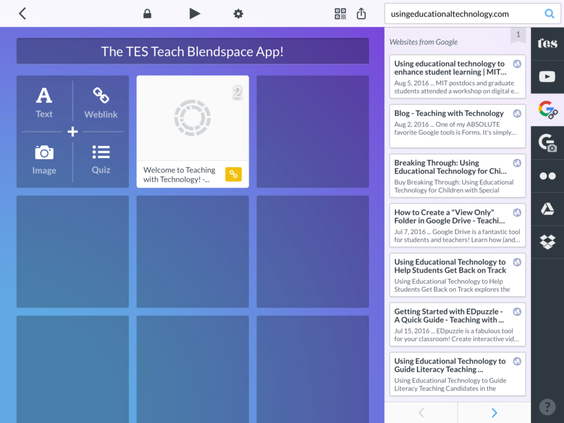Preview globe icon on Breaking Through result
The image size is (564, 423).
tap(517, 163)
